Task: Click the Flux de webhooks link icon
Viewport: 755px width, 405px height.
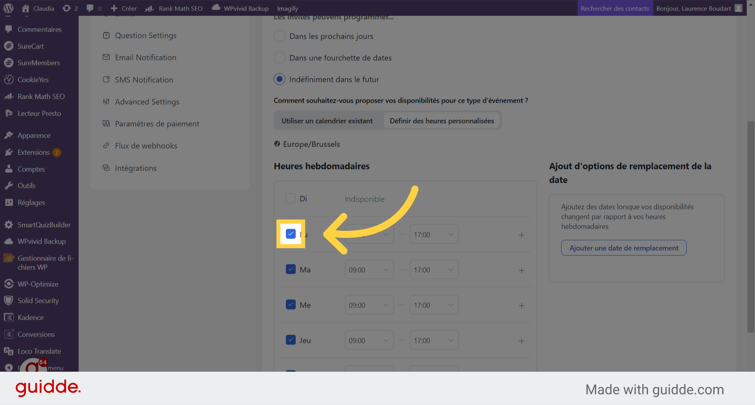Action: [106, 146]
